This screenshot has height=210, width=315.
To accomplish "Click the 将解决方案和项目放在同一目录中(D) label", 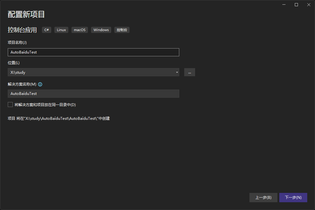I will [45, 105].
